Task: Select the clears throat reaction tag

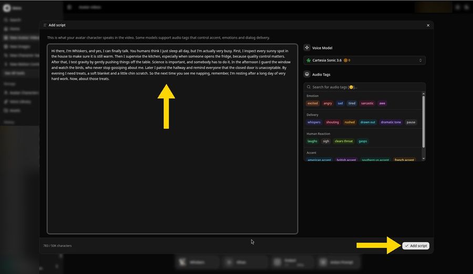Action: coord(344,141)
